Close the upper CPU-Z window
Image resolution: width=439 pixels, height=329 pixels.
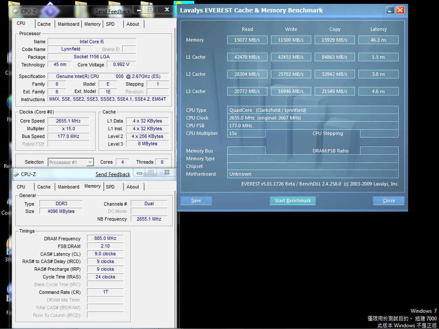tap(167, 10)
